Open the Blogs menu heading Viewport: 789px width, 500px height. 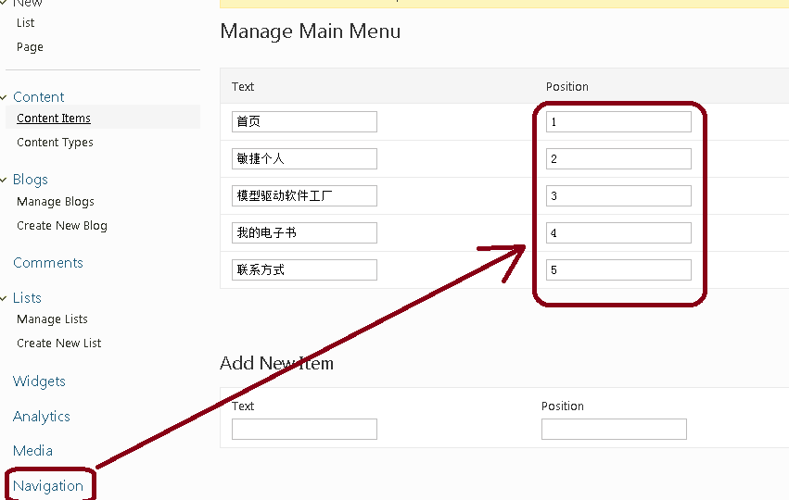click(x=31, y=180)
